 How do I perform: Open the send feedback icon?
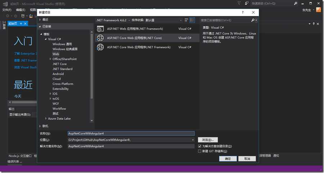(x=247, y=3)
